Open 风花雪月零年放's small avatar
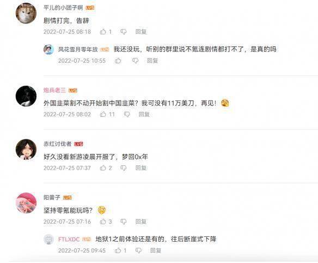This screenshot has height=263, width=318. [x=48, y=50]
